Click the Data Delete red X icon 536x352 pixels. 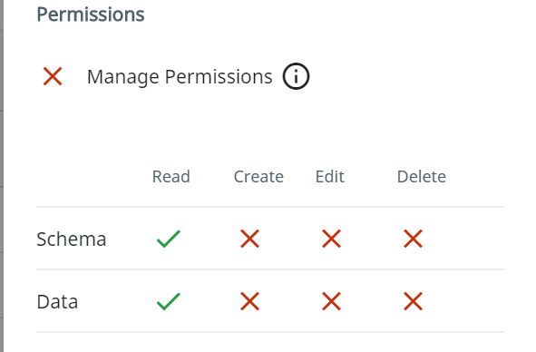(x=413, y=301)
